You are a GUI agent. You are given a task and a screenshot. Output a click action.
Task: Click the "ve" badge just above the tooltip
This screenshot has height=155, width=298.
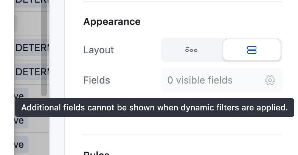click(x=22, y=93)
